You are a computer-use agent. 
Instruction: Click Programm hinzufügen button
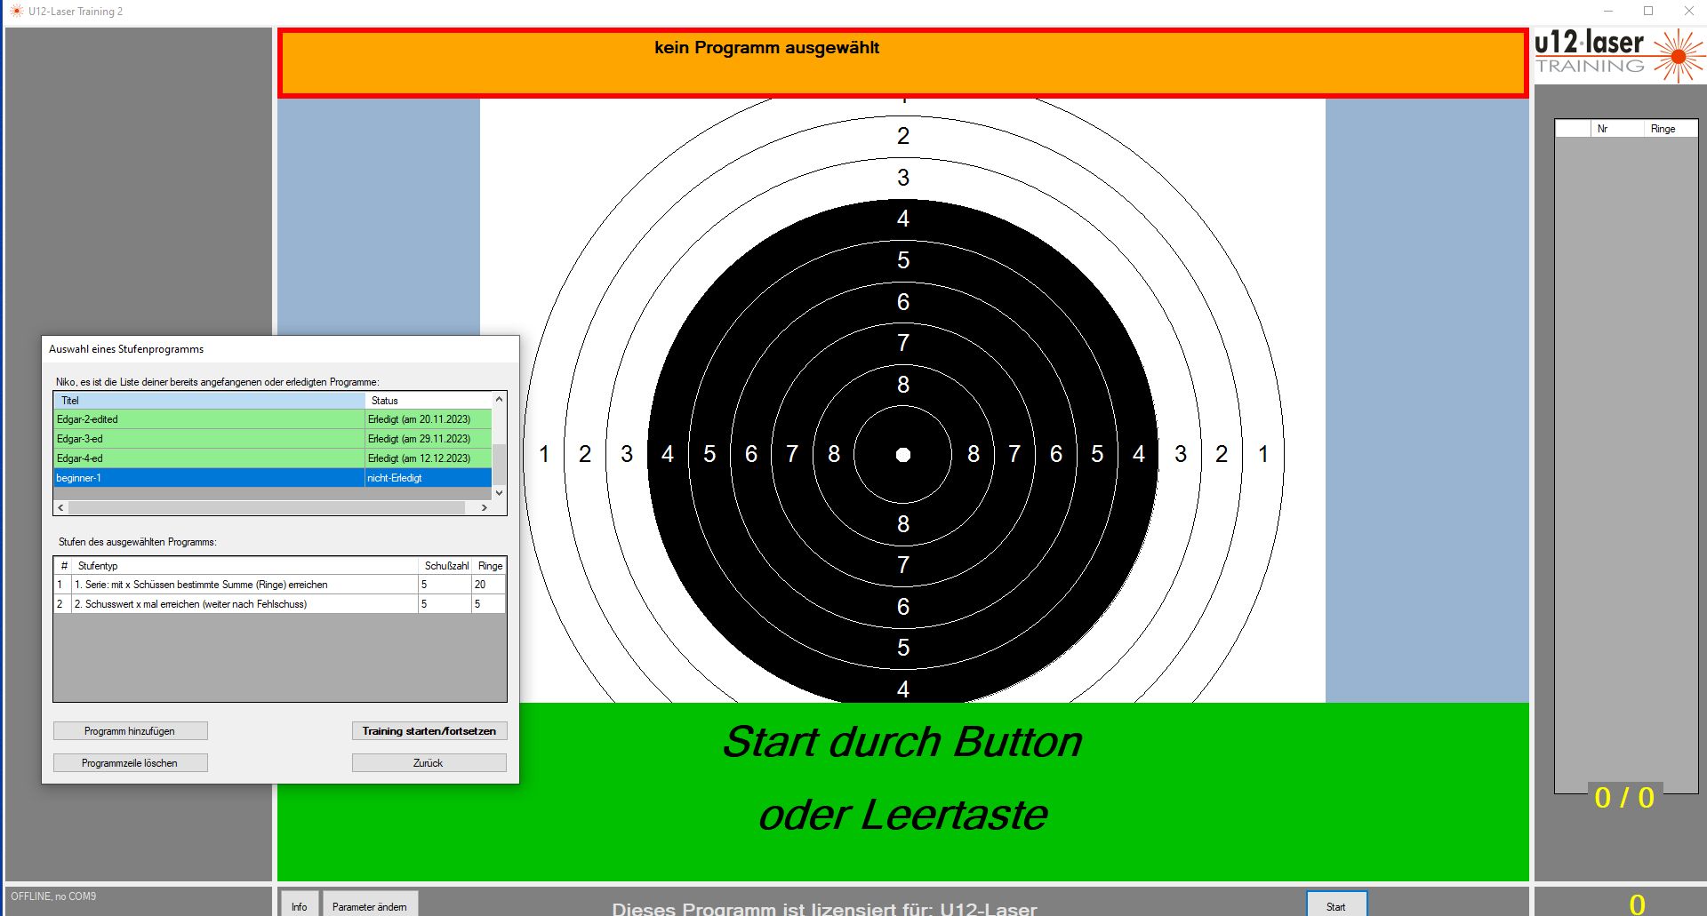coord(130,731)
